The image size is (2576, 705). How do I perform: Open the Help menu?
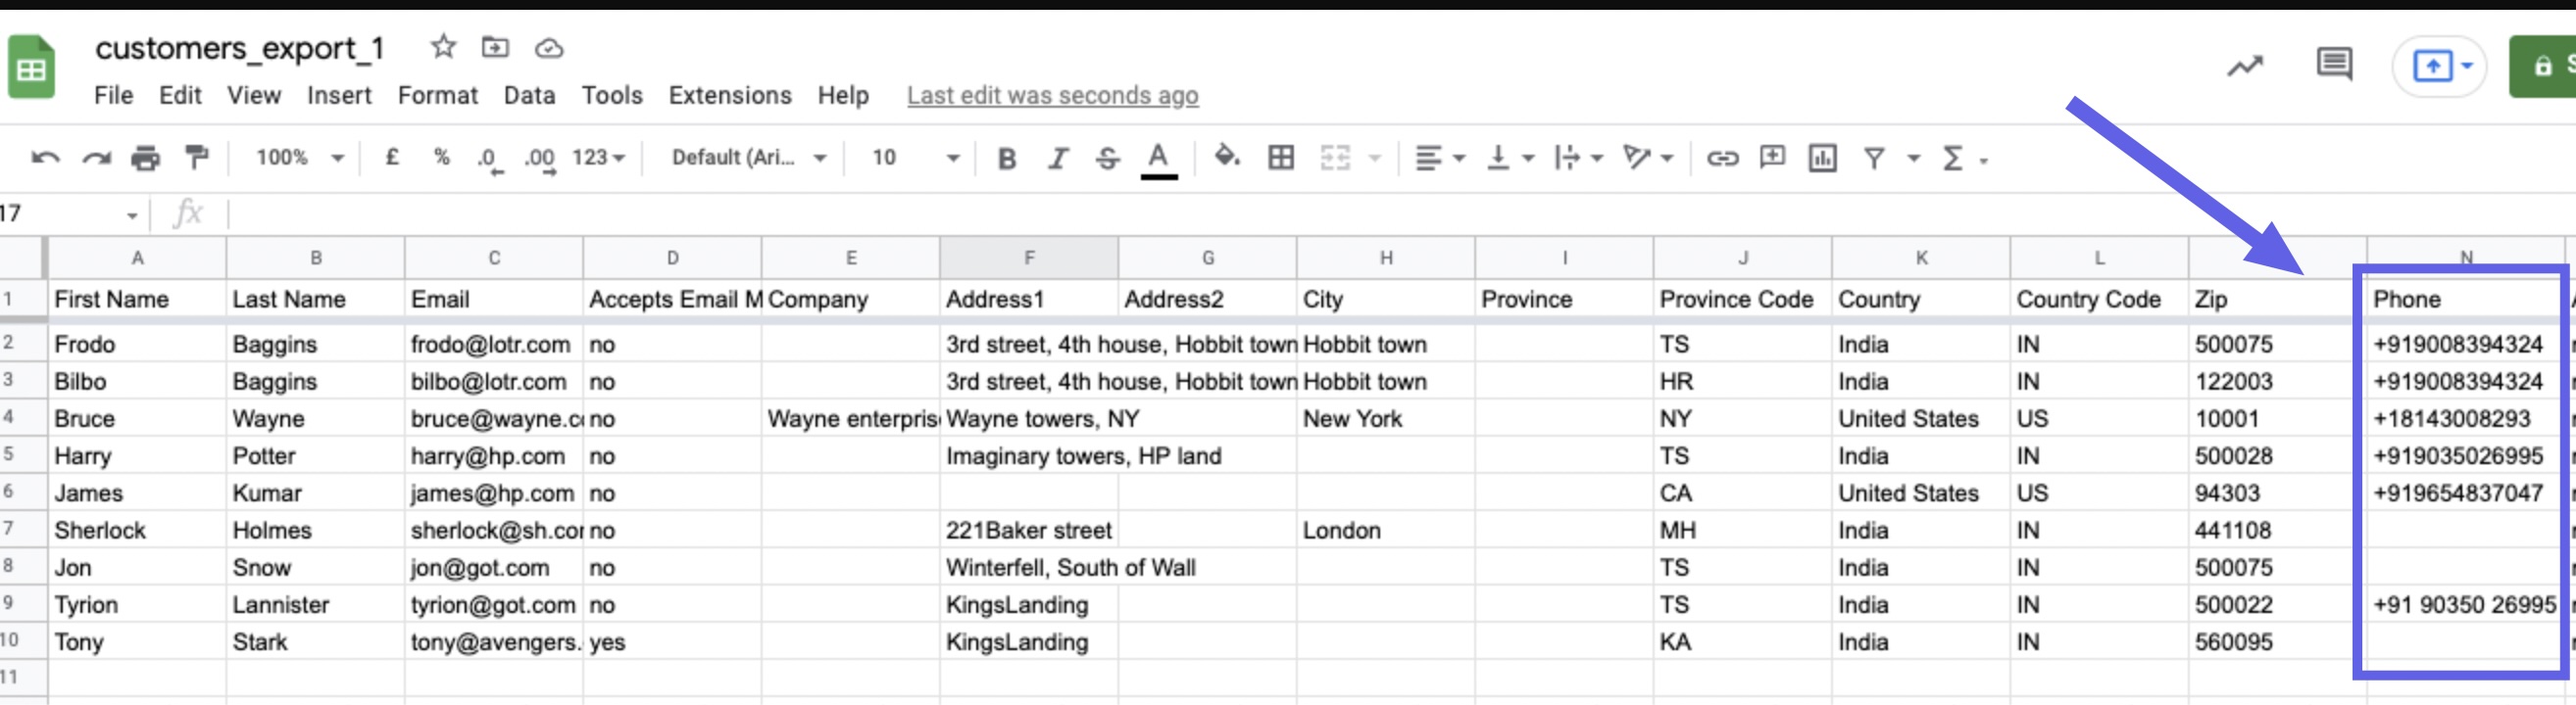(x=843, y=95)
